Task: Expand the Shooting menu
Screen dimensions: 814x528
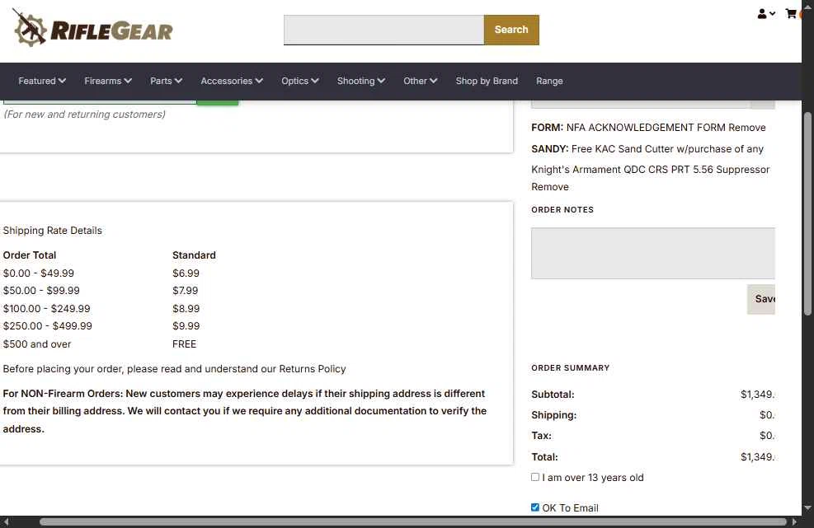Action: coord(360,81)
